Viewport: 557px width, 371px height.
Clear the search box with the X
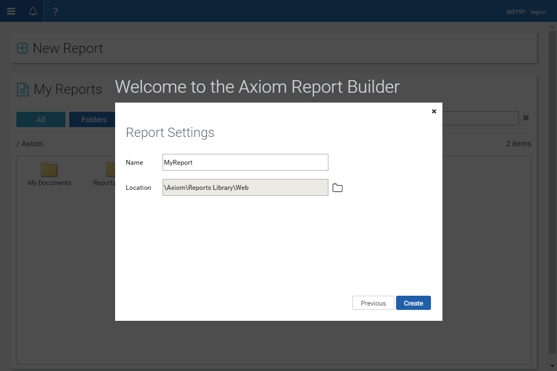tap(526, 118)
